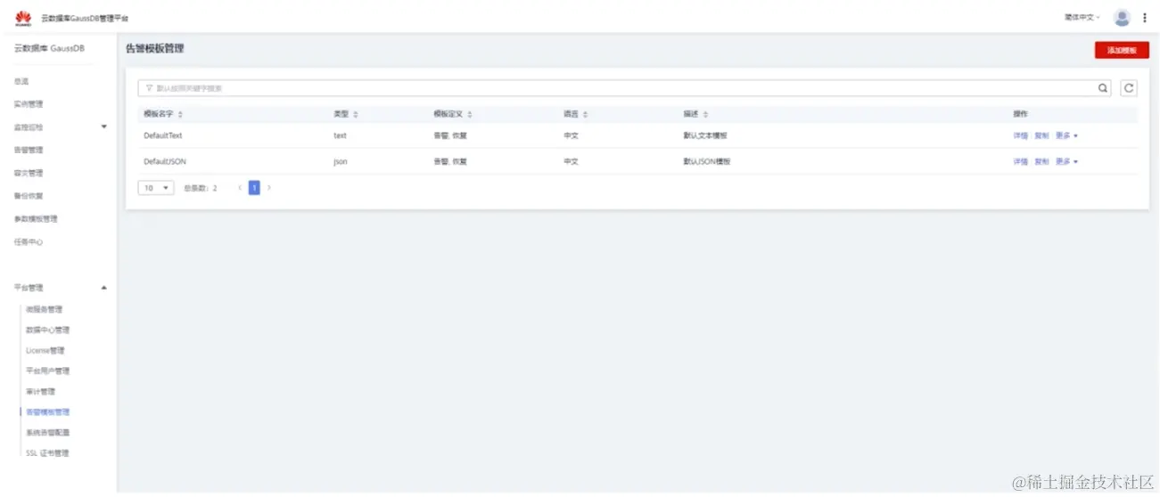Image resolution: width=1160 pixels, height=497 pixels.
Task: Click 复制 for DefaultJSON template
Action: tap(1041, 161)
